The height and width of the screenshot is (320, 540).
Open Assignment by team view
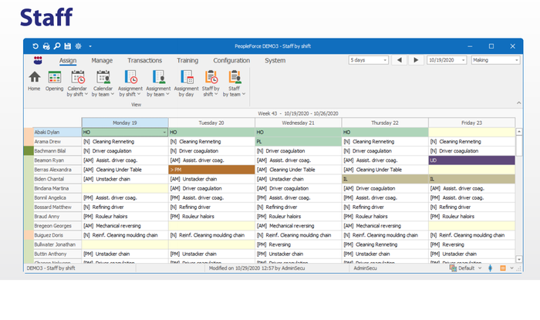click(x=158, y=83)
